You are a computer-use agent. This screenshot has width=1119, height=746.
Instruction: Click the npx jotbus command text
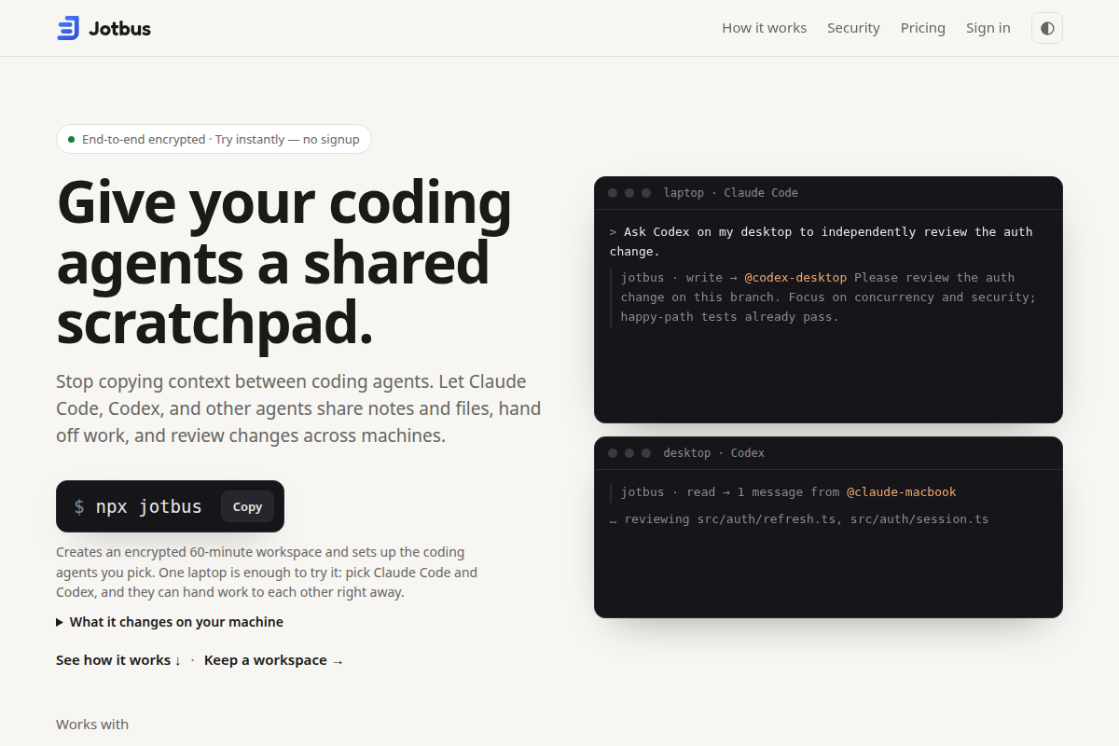point(148,506)
